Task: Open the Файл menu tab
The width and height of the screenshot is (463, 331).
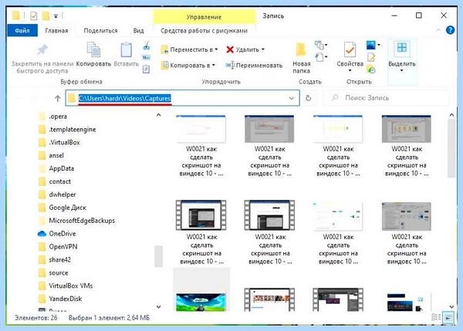Action: [22, 30]
